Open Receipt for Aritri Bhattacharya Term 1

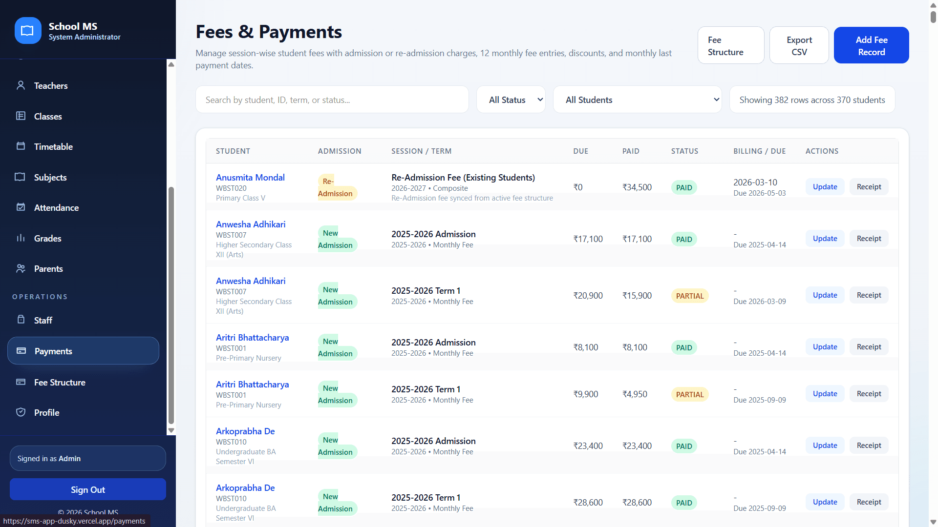pos(869,394)
